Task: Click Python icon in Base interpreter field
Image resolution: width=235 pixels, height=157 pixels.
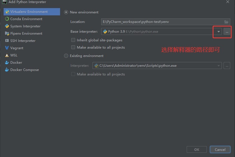Action: point(105,32)
